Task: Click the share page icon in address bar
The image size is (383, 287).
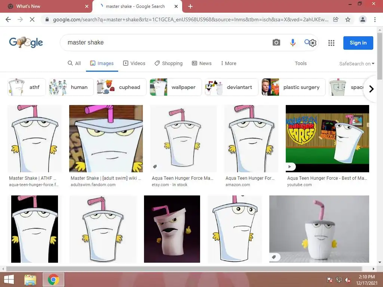Action: (336, 19)
